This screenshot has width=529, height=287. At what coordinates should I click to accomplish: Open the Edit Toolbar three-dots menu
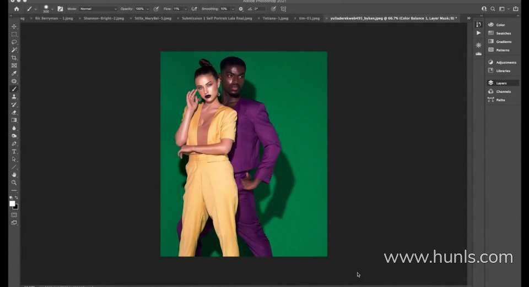click(14, 190)
